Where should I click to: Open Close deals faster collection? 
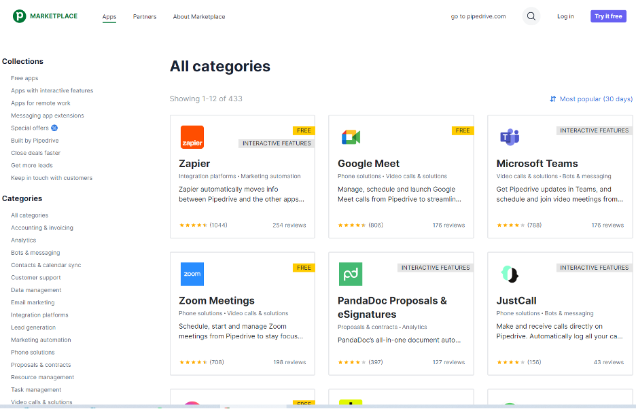click(36, 153)
